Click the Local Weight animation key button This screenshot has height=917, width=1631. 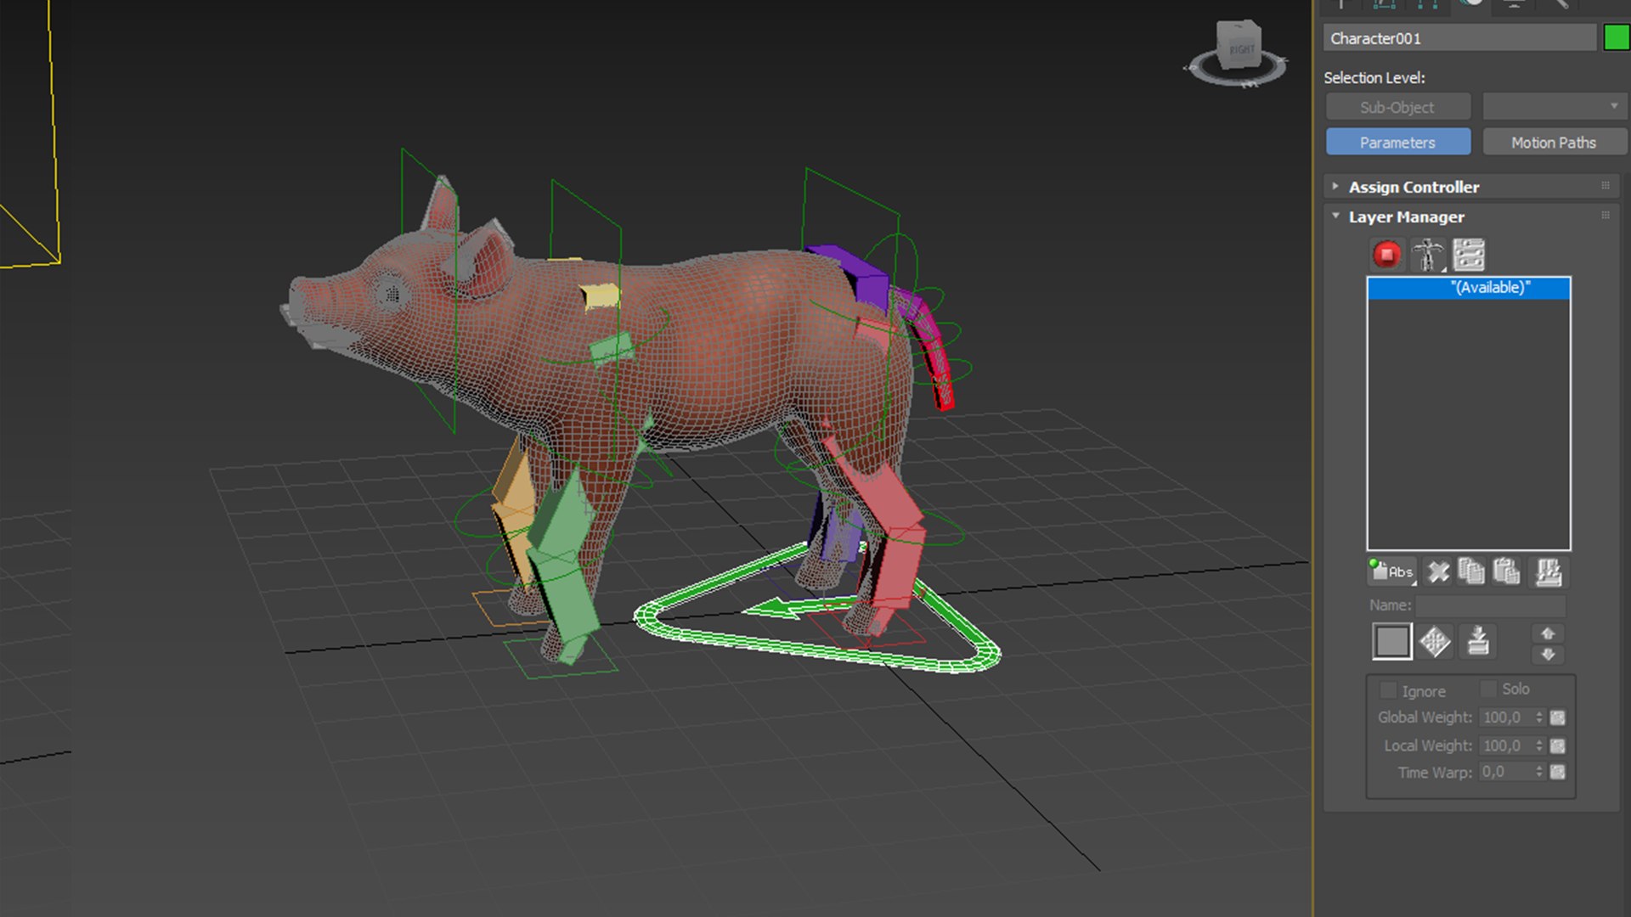[x=1557, y=746]
